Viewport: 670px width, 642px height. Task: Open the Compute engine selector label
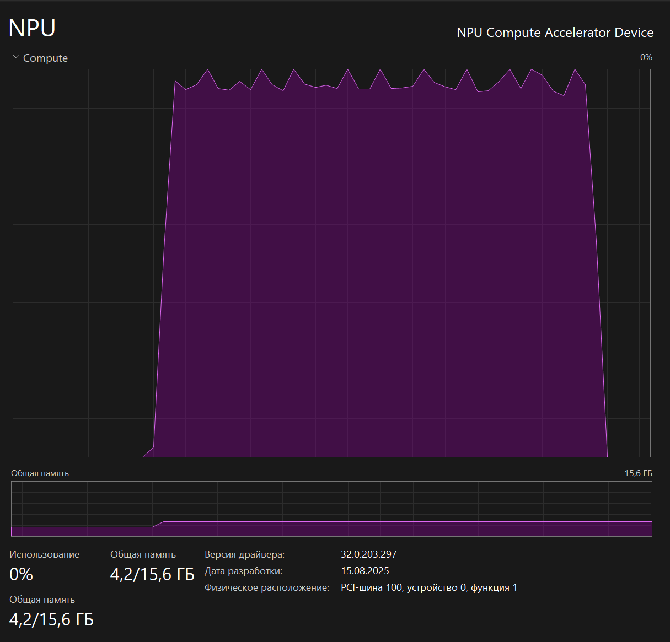coord(45,58)
